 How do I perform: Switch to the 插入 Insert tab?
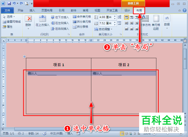click(32, 11)
